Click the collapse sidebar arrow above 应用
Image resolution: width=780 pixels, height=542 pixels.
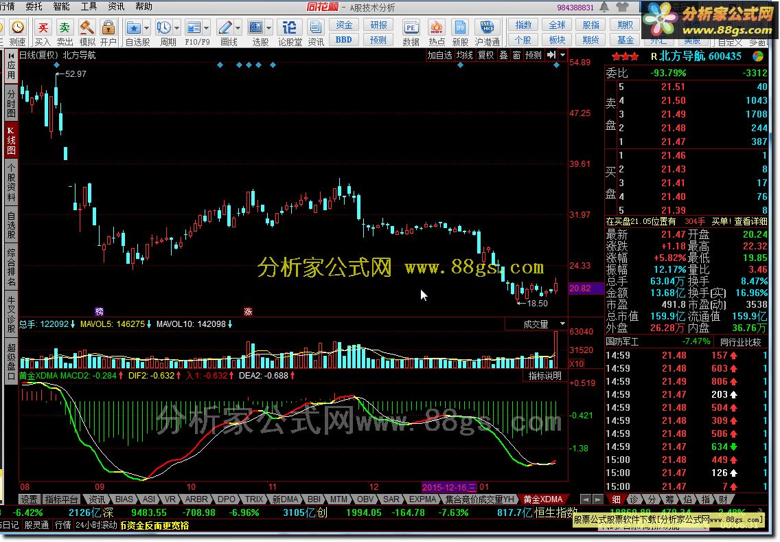pyautogui.click(x=11, y=56)
